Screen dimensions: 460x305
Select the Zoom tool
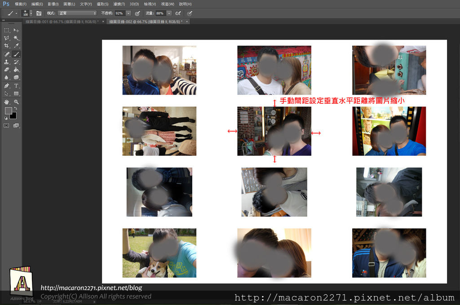16,102
